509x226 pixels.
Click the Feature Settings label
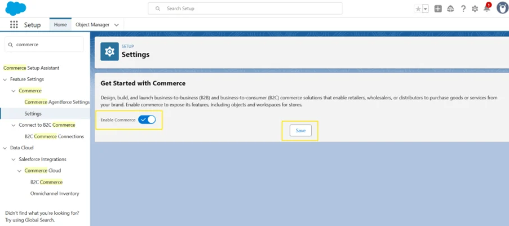pos(27,79)
